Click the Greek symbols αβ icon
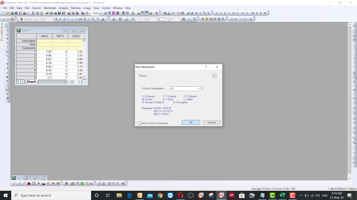Screen dimensions: 357x200 point(81,19)
